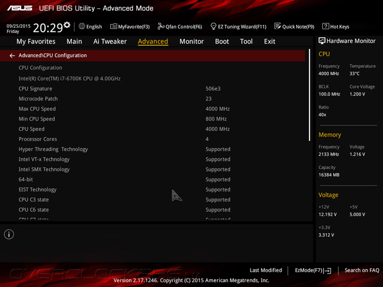
Task: Click the ASUS logo
Action: point(20,9)
